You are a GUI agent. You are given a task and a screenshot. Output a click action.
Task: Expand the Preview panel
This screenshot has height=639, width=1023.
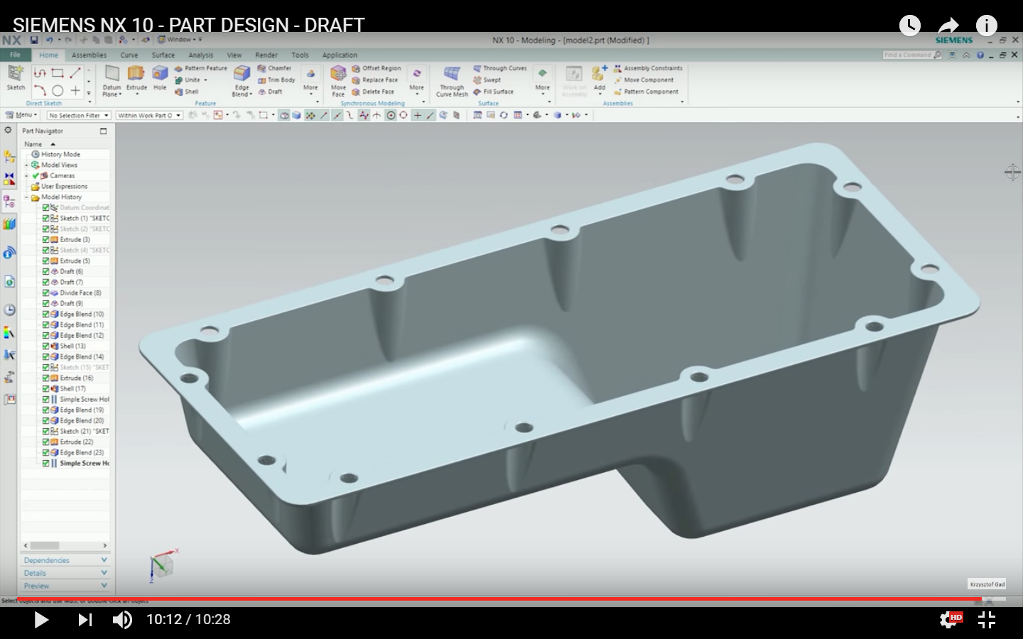tap(65, 586)
